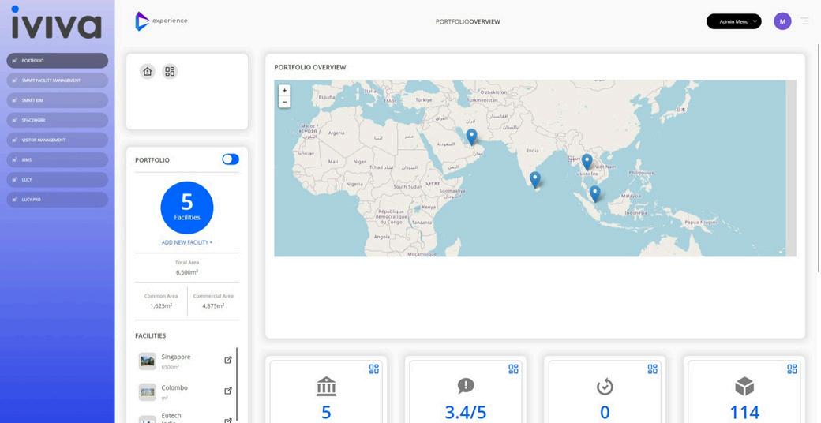Image resolution: width=821 pixels, height=423 pixels.
Task: Click Add New Facility link
Action: (x=187, y=242)
